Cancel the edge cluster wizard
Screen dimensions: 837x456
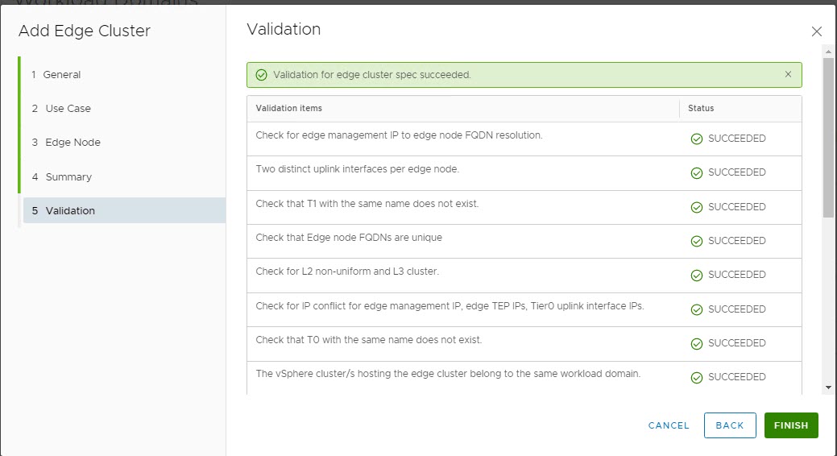pyautogui.click(x=669, y=425)
